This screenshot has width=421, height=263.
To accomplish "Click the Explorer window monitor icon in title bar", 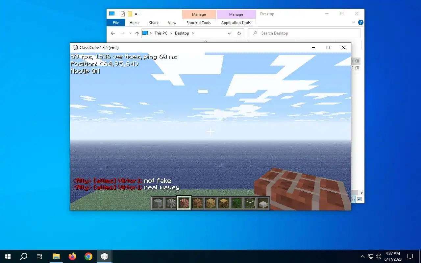I will (112, 14).
